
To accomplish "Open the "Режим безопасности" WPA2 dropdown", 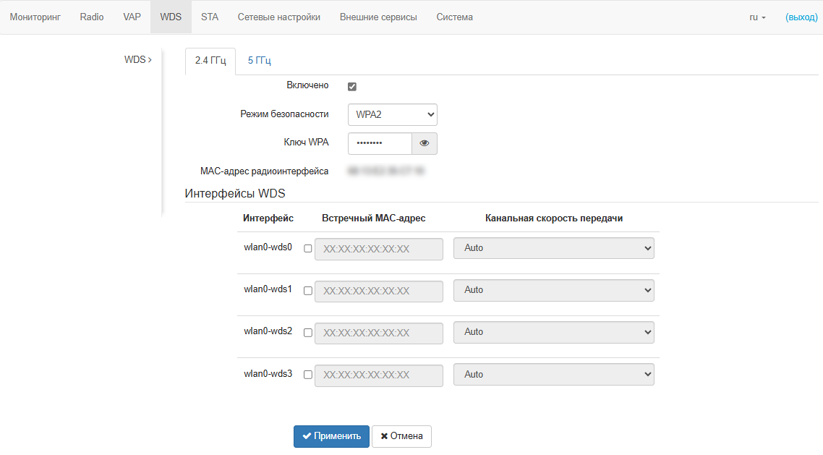I will tap(392, 114).
